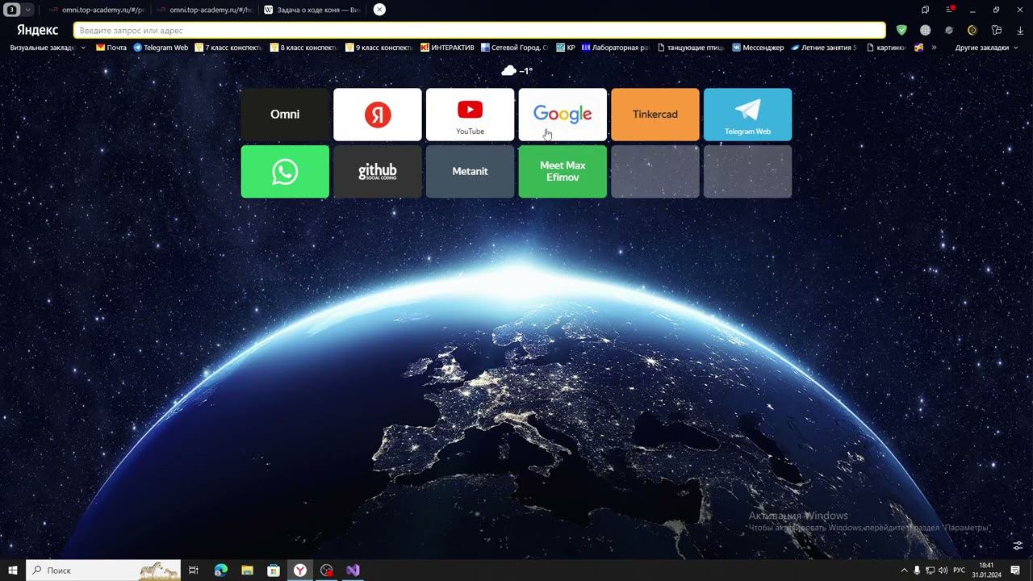1033x581 pixels.
Task: Click the taskbar Поиск search box
Action: coord(103,571)
